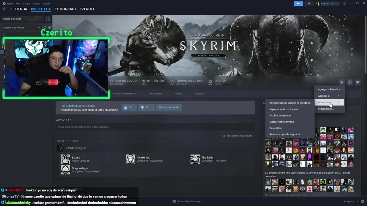
Task: Open Propiedades... from context menu
Action: [x=329, y=109]
